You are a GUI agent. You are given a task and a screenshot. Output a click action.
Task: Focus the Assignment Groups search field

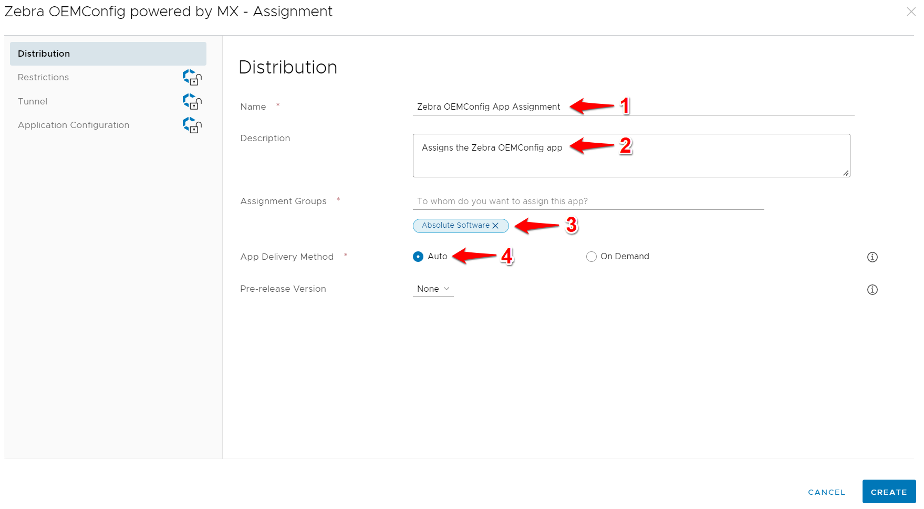tap(588, 201)
